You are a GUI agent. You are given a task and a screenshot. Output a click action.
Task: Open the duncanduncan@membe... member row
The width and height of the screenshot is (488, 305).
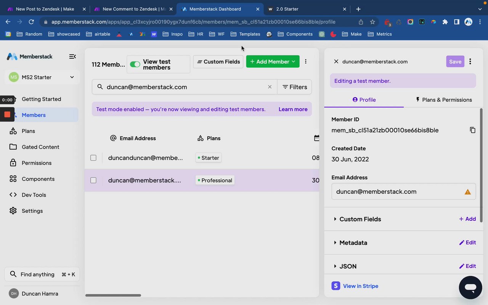point(202,158)
